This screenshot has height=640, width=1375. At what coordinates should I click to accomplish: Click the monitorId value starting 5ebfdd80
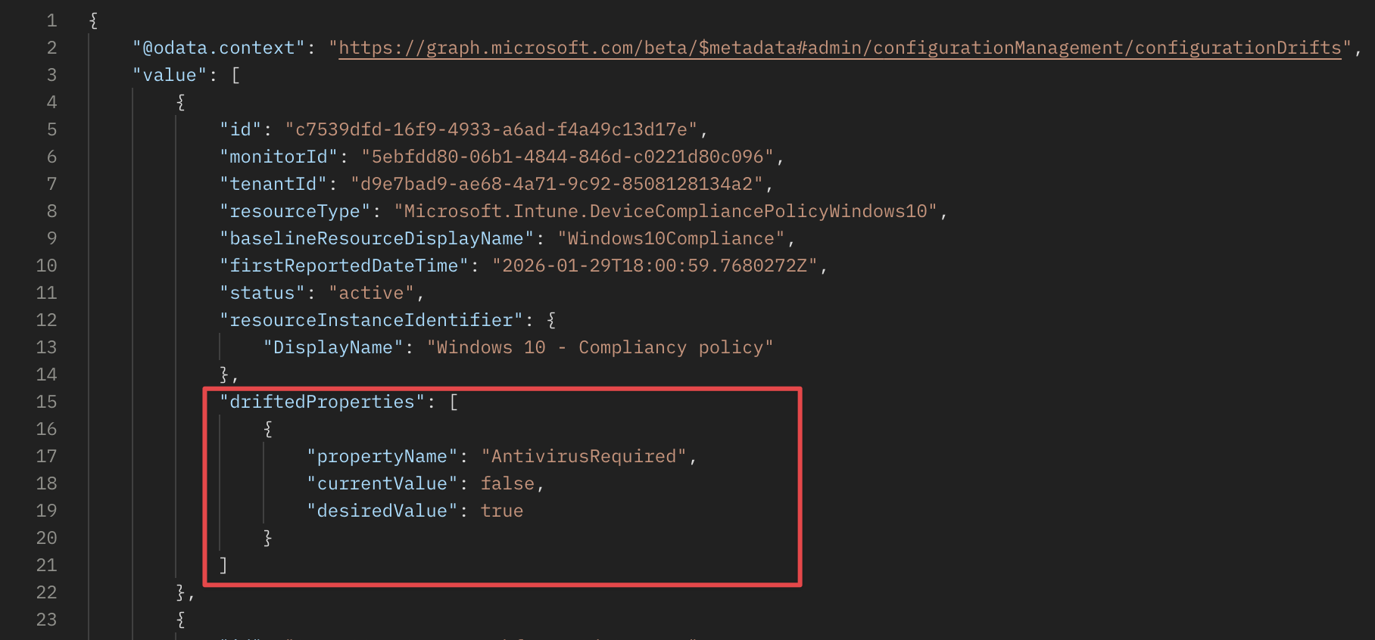(567, 157)
